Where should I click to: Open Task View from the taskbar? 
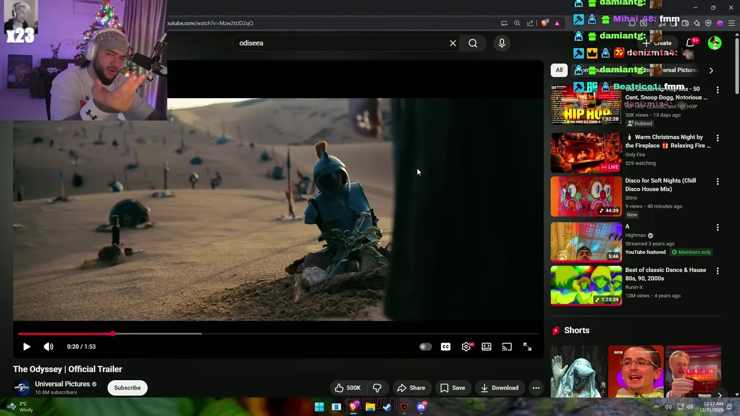[336, 407]
